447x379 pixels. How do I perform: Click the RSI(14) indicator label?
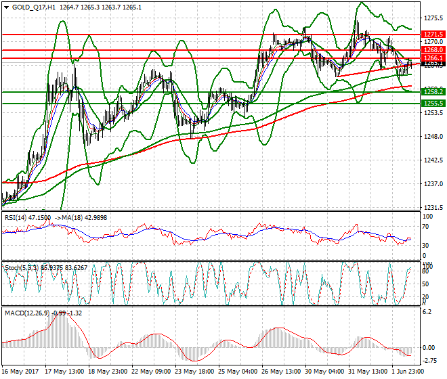click(16, 218)
